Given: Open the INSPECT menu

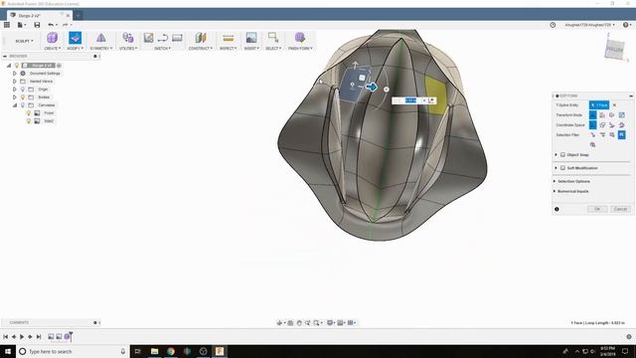Looking at the screenshot, I should [x=228, y=49].
